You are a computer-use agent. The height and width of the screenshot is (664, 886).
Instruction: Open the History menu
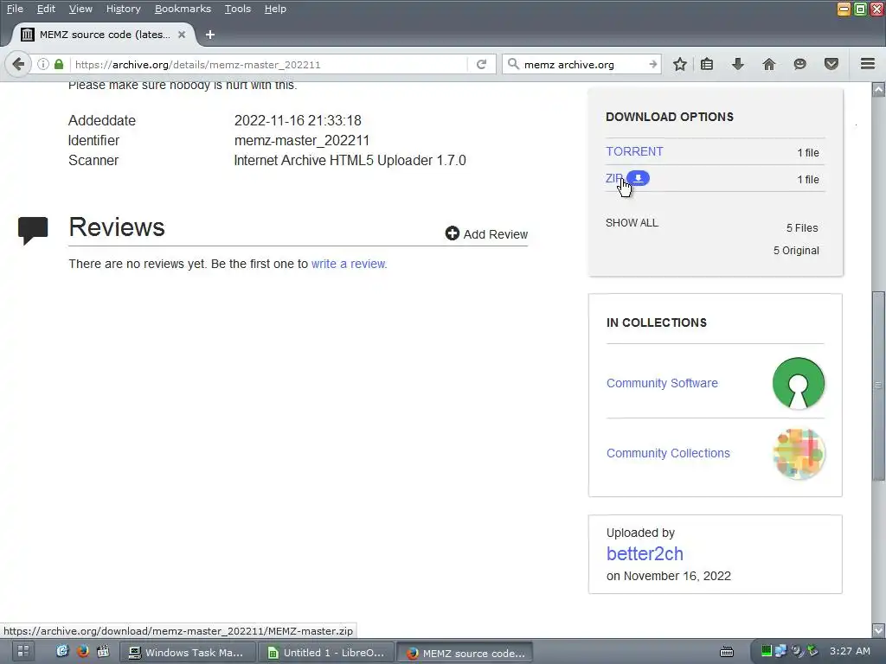point(123,9)
